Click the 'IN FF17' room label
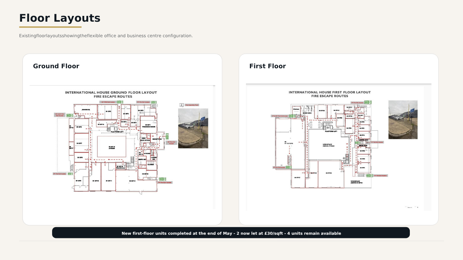The image size is (463, 260). 297,177
